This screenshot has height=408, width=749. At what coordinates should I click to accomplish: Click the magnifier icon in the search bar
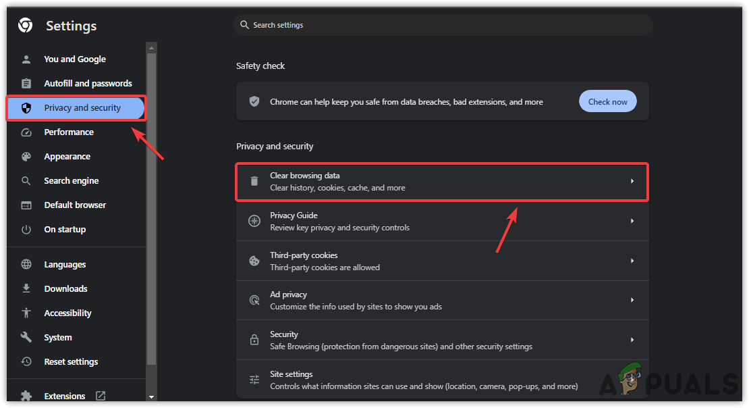pos(244,25)
